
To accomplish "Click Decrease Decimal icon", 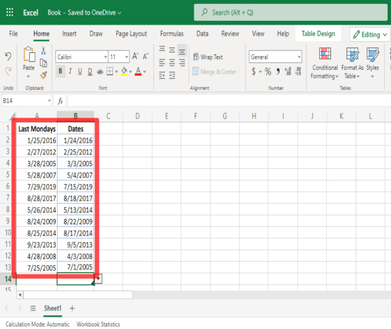I will click(298, 72).
